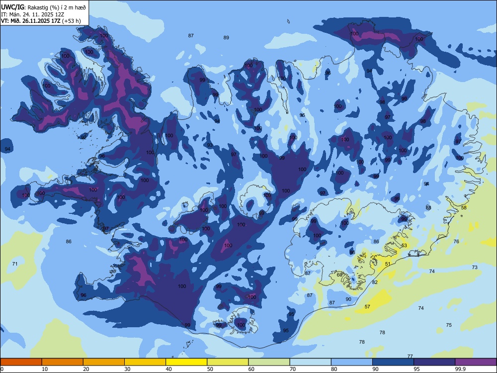The image size is (497, 373).
Task: Click the purple above-99.9 legend swatch
Action: (476, 362)
